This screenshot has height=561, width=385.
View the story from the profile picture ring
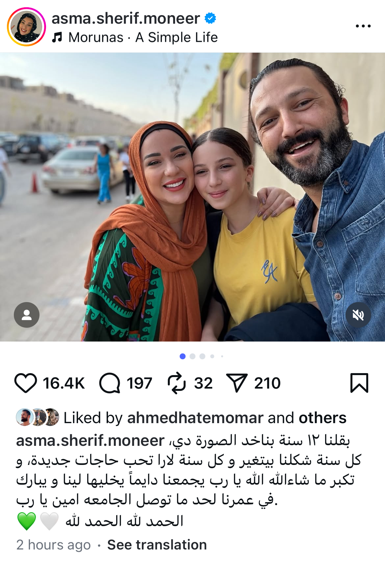tap(26, 27)
